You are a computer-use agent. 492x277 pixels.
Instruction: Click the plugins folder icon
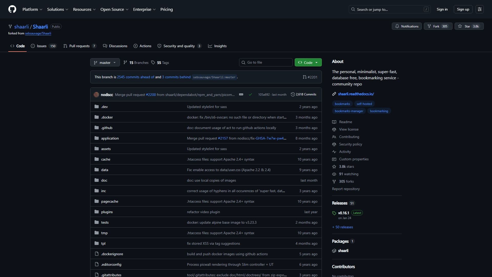click(x=97, y=212)
